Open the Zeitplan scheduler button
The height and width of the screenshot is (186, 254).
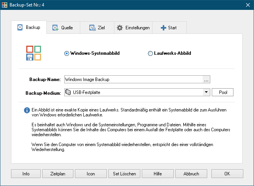point(58,174)
